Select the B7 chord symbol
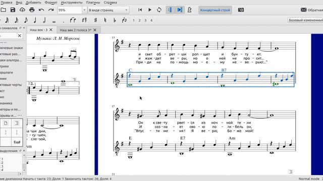 (x=224, y=70)
